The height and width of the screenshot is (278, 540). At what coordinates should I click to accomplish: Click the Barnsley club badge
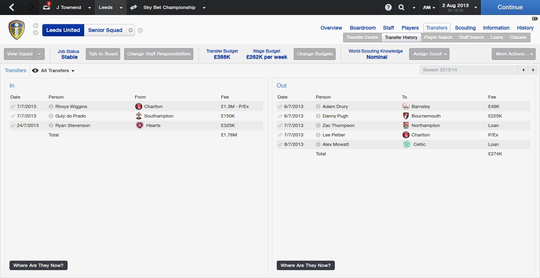406,106
